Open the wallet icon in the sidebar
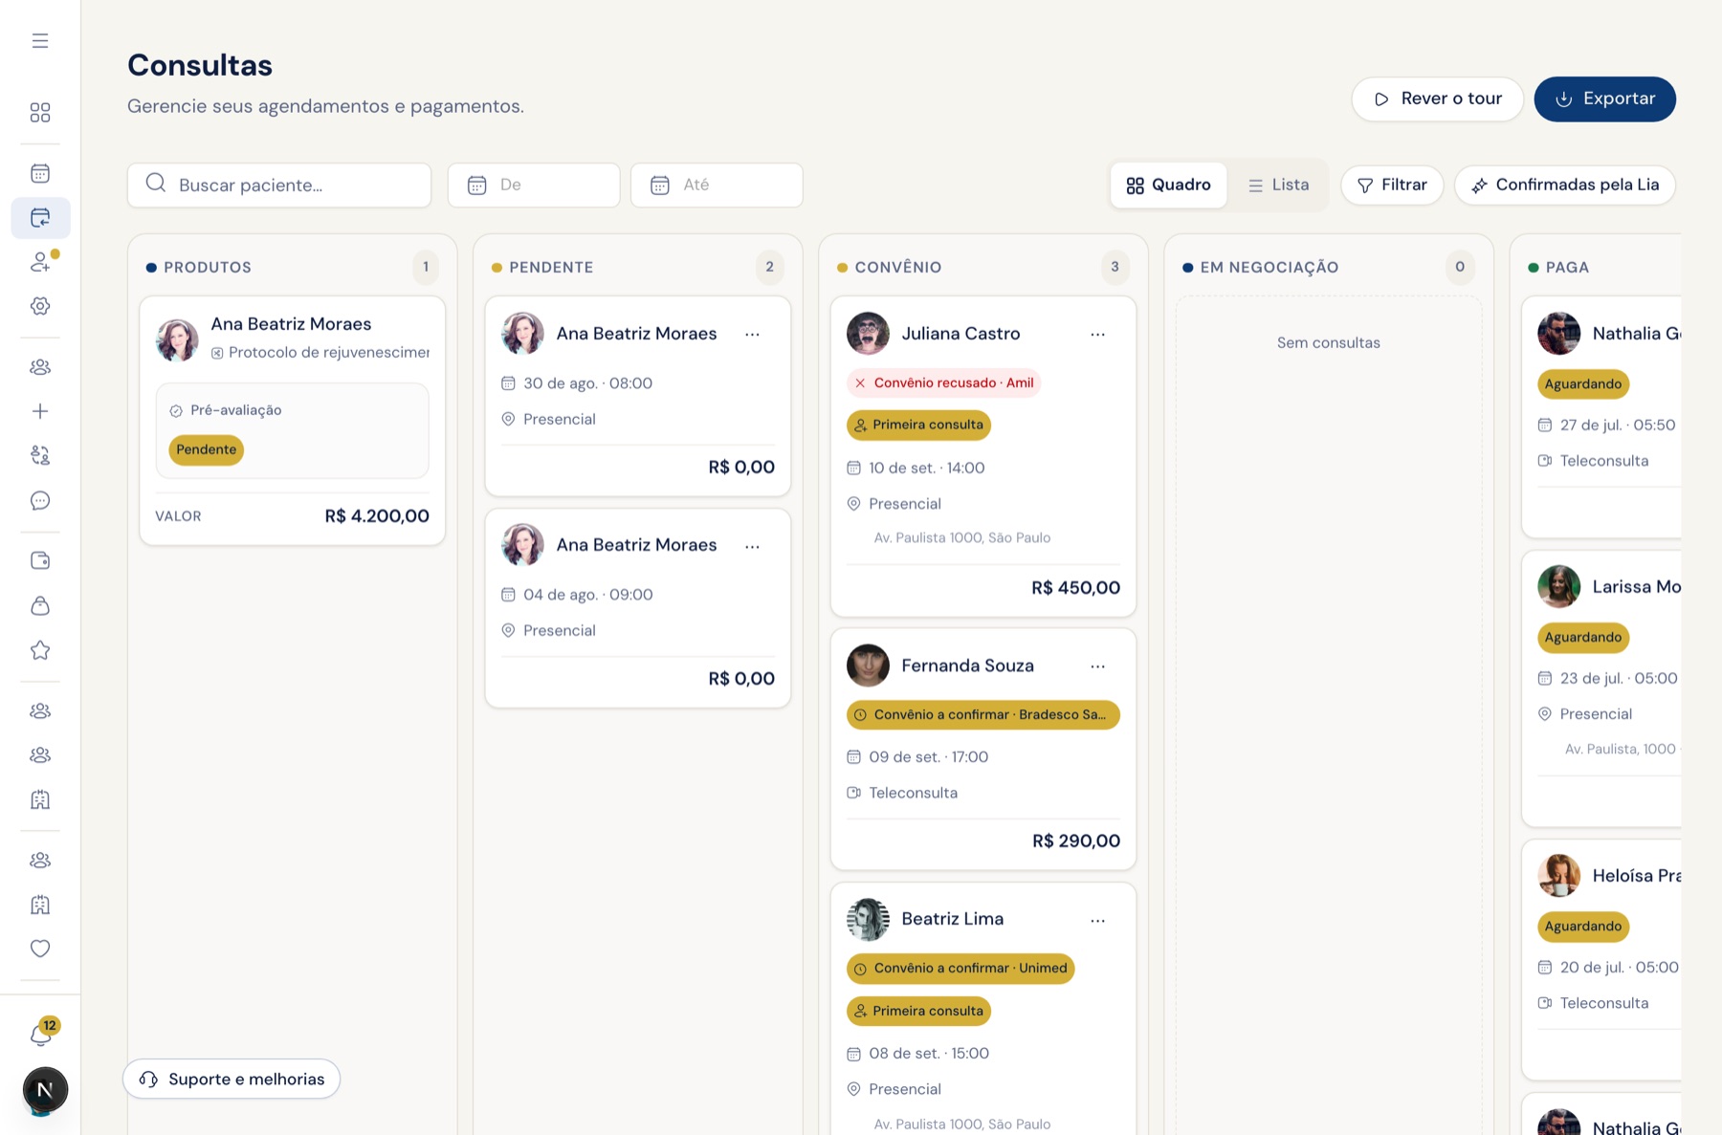 click(x=40, y=560)
